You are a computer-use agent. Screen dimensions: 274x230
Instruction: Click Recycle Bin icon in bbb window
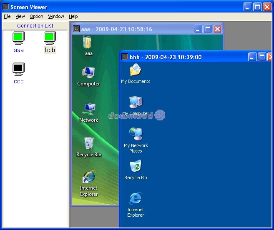coord(136,167)
